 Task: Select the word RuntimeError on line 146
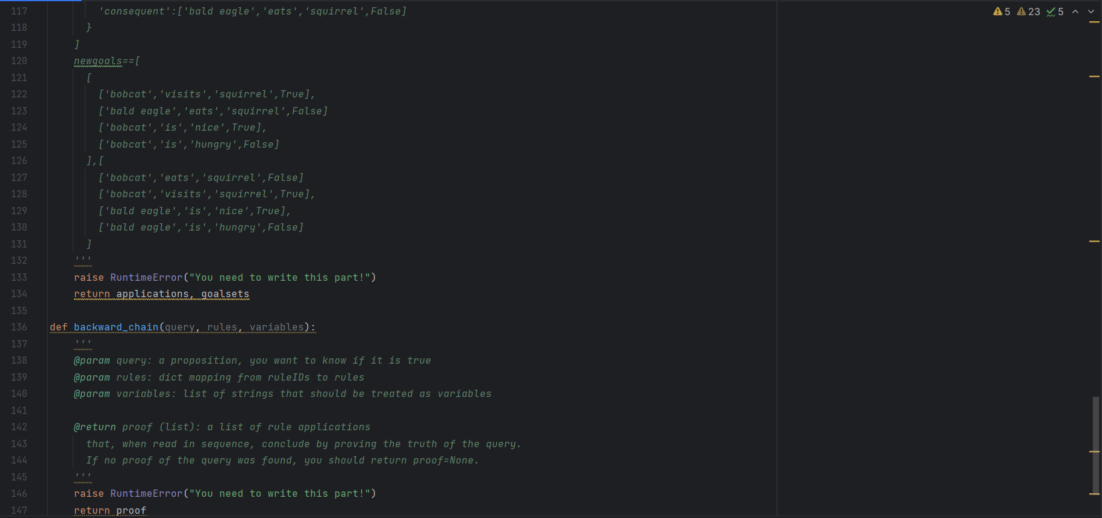[x=146, y=493]
